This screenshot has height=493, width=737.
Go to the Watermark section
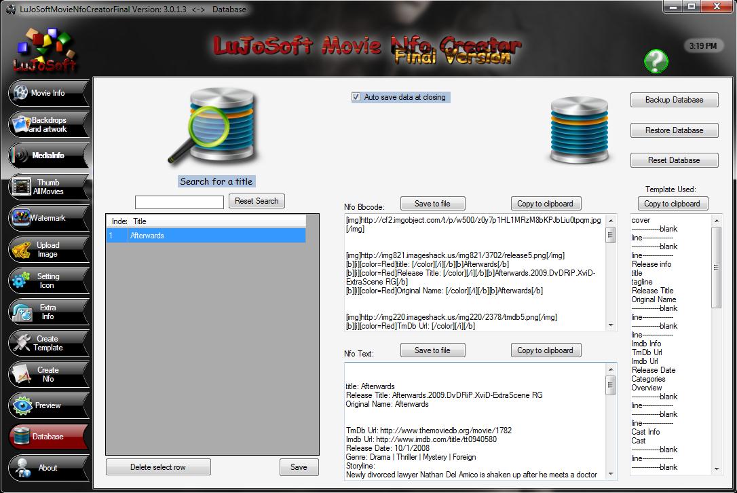click(x=48, y=218)
